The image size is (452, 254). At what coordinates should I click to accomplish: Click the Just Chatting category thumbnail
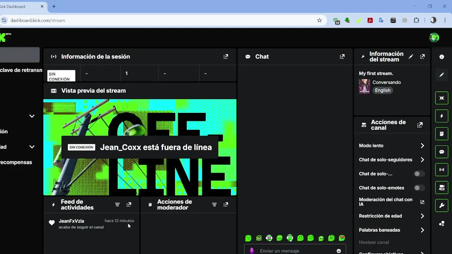point(364,86)
